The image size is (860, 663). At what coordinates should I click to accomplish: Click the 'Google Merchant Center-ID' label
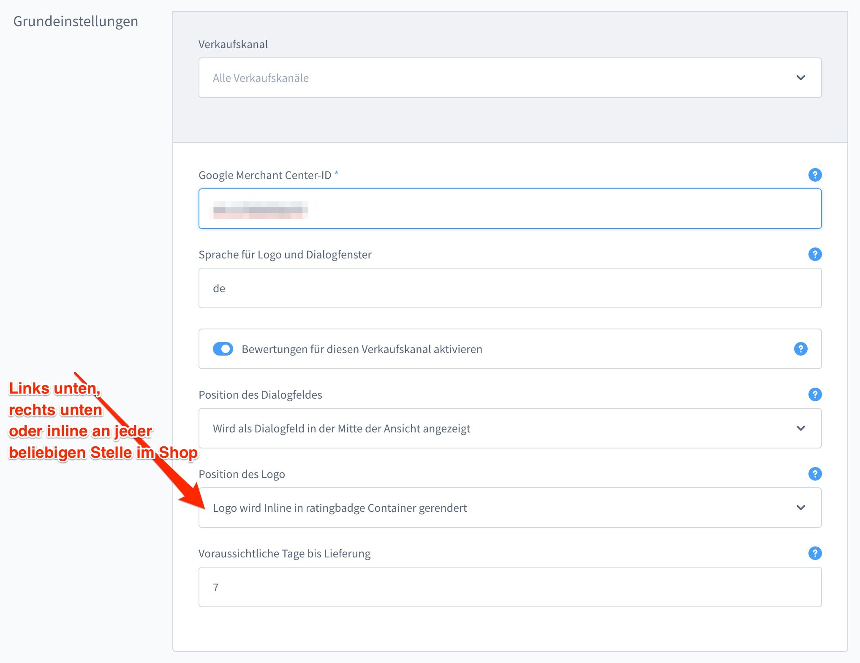(x=265, y=175)
